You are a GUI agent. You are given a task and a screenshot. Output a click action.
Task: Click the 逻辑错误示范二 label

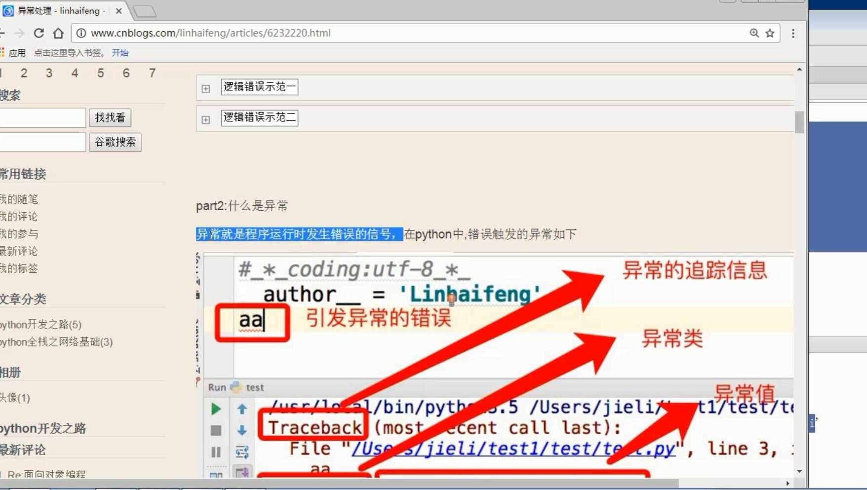[x=260, y=117]
